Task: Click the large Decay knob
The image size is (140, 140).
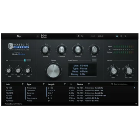Action: 53,71
